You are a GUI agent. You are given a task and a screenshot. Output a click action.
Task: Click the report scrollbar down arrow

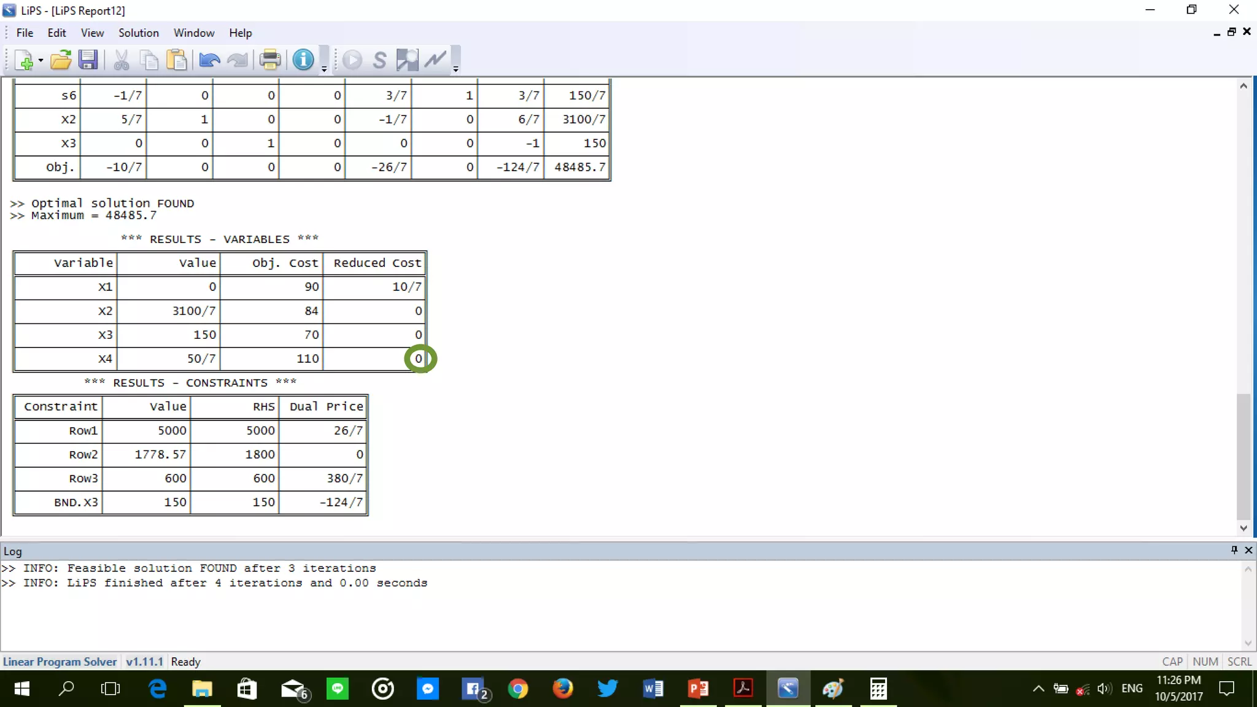click(x=1243, y=528)
